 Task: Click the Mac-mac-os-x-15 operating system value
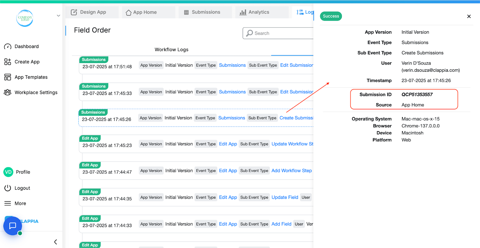421,119
